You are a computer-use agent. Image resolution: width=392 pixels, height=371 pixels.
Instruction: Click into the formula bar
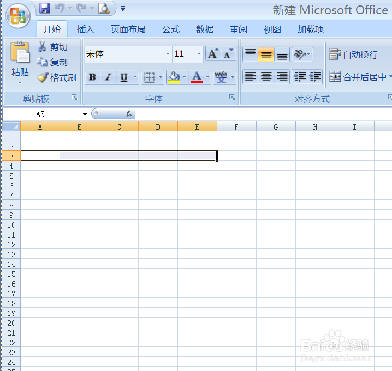(x=264, y=114)
